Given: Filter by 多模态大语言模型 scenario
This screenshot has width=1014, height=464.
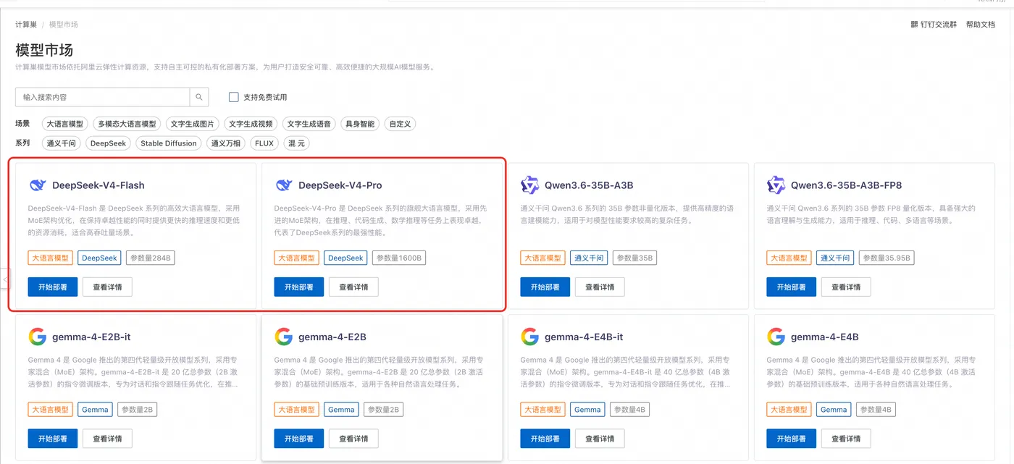Looking at the screenshot, I should [x=127, y=124].
